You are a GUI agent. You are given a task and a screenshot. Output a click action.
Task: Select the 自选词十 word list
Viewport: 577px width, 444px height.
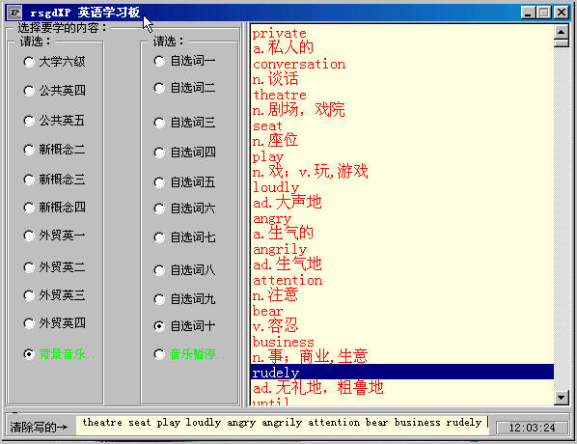[184, 326]
